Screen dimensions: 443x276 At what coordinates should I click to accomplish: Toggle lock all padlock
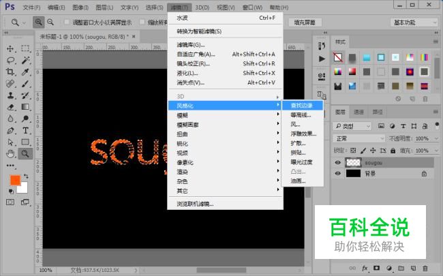tap(393, 151)
